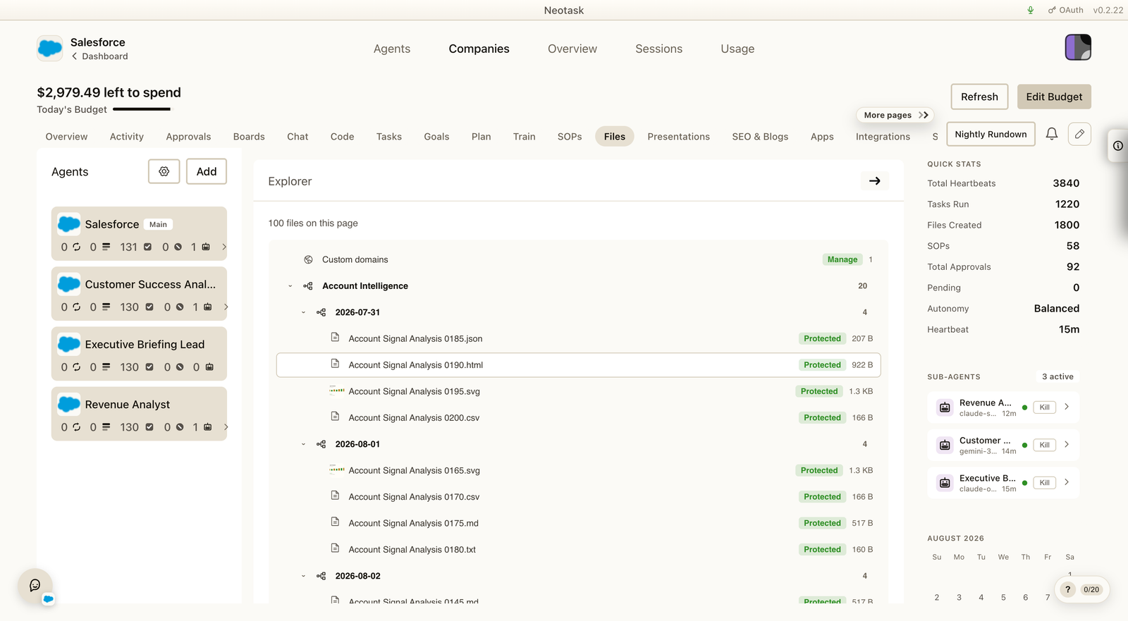Viewport: 1128px width, 621px height.
Task: Click the help question mark icon
Action: pos(1068,589)
